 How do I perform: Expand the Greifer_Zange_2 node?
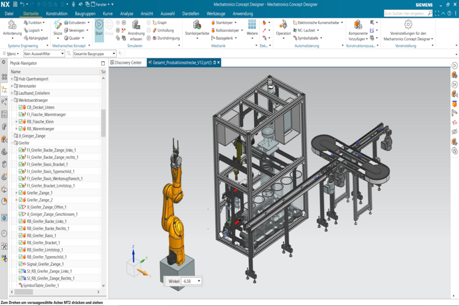(17, 200)
